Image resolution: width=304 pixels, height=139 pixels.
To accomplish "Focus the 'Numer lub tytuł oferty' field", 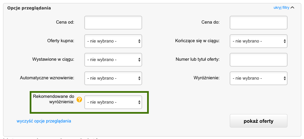I will pyautogui.click(x=259, y=60).
